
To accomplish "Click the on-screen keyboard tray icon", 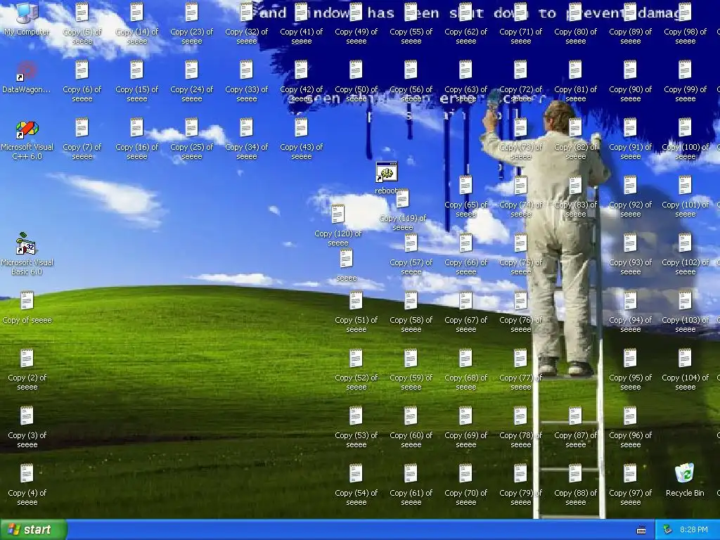I will [641, 530].
